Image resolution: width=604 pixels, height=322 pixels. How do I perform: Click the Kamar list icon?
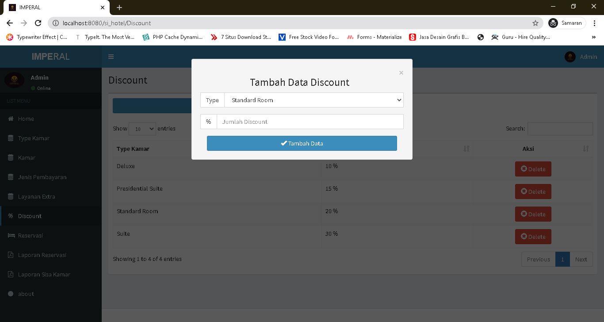click(11, 157)
